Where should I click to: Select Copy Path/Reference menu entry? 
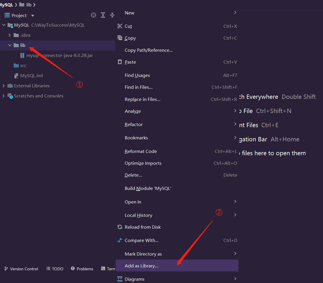pyautogui.click(x=177, y=50)
